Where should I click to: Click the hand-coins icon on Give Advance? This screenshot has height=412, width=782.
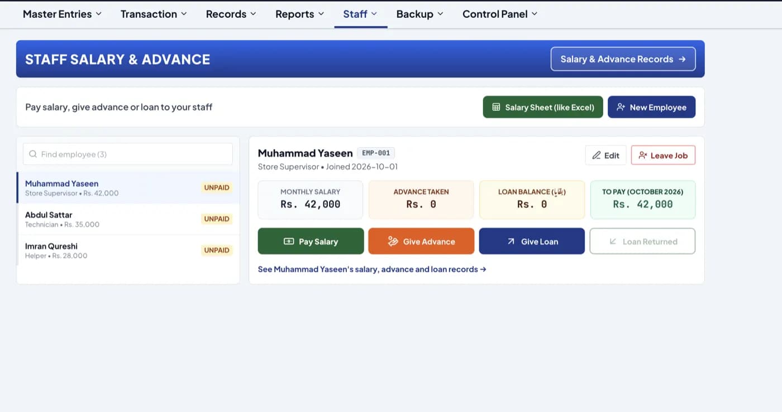pyautogui.click(x=393, y=241)
